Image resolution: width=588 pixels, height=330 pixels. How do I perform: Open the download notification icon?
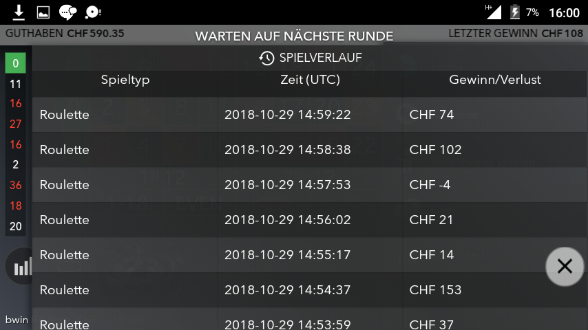click(x=19, y=12)
